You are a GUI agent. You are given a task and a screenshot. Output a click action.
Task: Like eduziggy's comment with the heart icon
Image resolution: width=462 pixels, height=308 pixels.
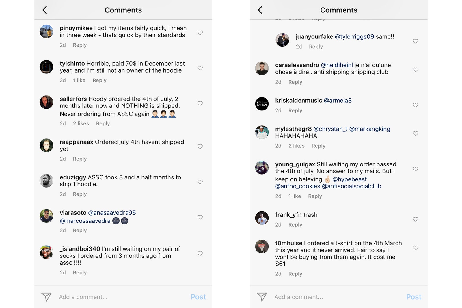click(x=200, y=182)
